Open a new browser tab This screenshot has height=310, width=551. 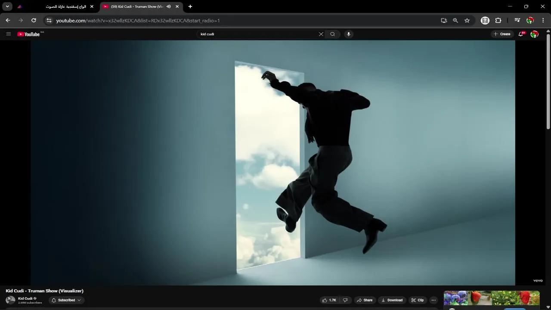coord(190,6)
